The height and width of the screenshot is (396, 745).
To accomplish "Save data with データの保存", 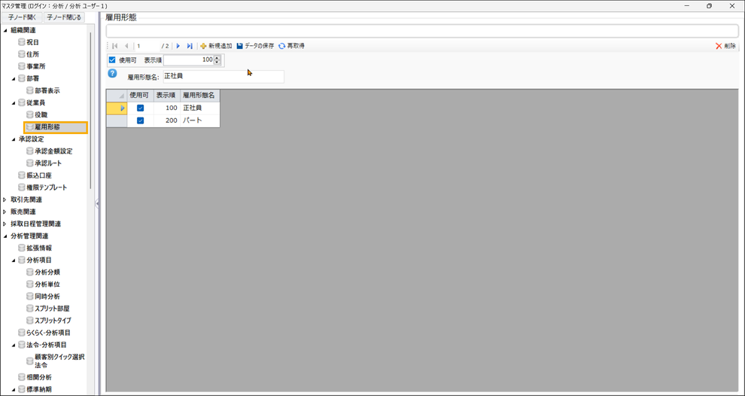I will click(255, 46).
